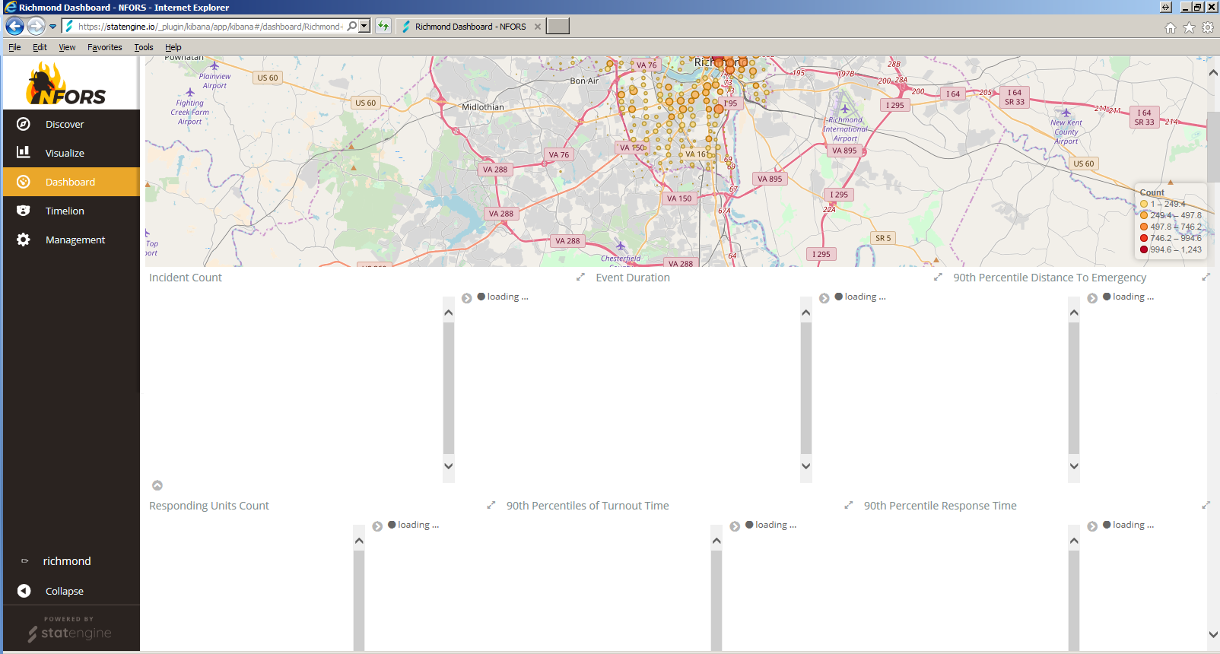Toggle legend arrow in Distance To Emergency panel
Viewport: 1220px width, 654px height.
click(1092, 298)
